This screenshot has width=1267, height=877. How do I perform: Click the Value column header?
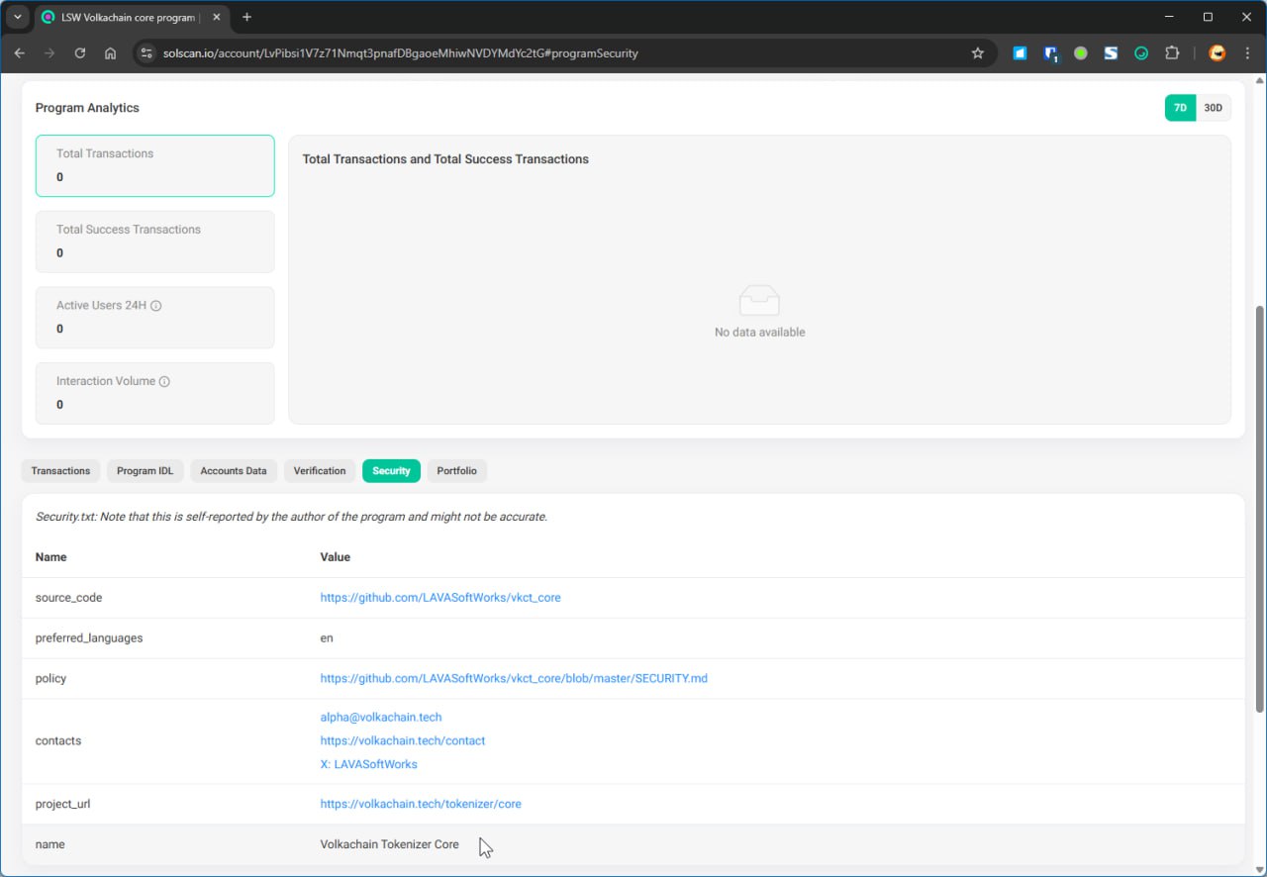click(336, 557)
